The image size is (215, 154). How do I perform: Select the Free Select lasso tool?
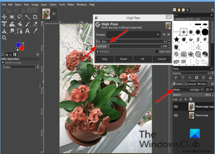[x=20, y=17]
